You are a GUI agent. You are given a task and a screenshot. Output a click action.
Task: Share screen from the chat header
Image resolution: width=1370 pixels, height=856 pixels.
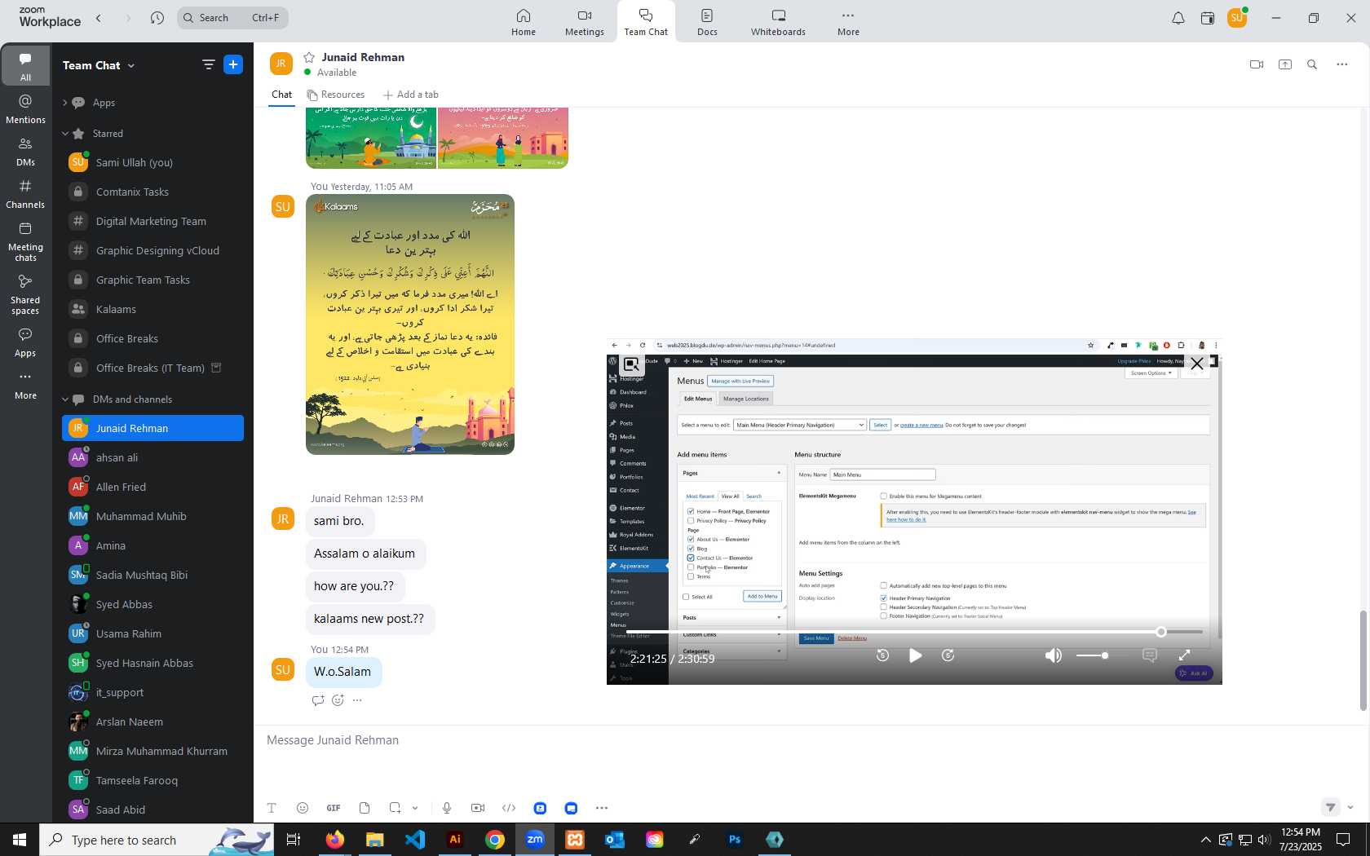coord(1285,64)
